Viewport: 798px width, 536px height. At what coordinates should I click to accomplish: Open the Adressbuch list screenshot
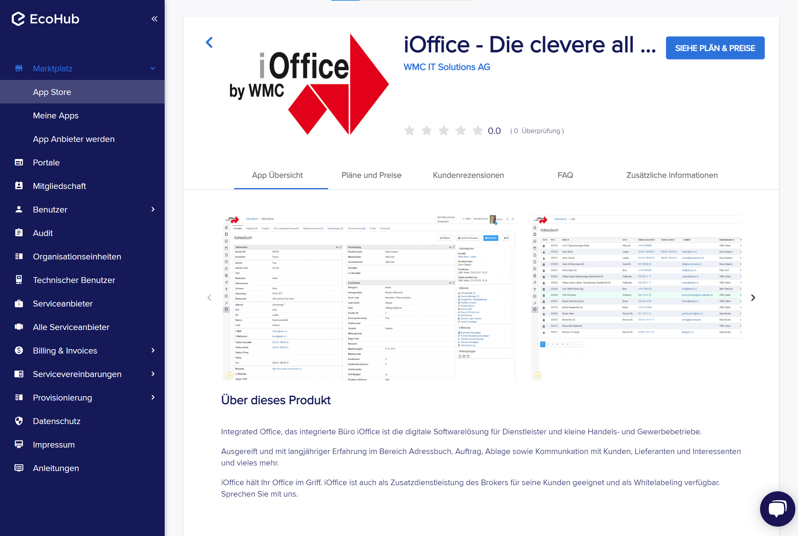coord(636,297)
